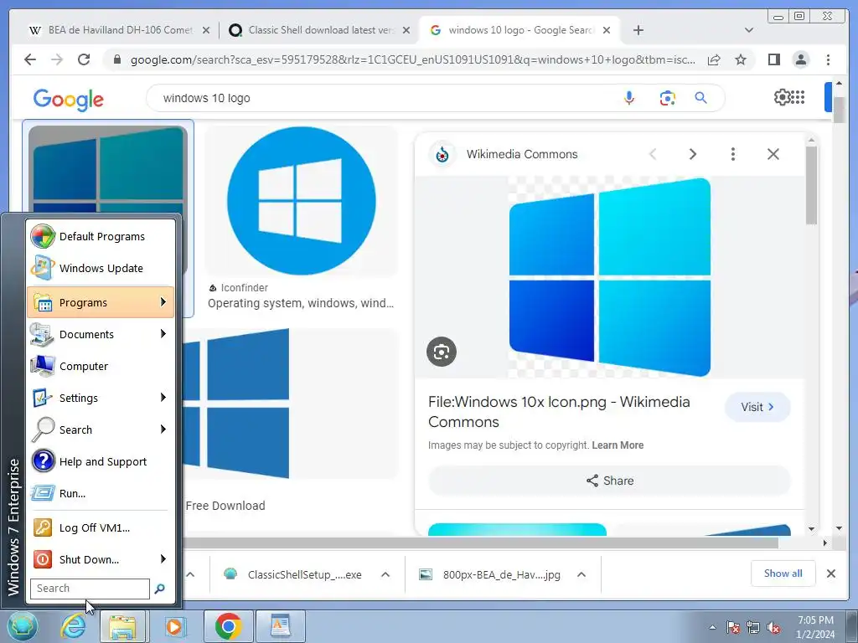Expand the Settings submenu
This screenshot has width=858, height=643.
pyautogui.click(x=101, y=398)
